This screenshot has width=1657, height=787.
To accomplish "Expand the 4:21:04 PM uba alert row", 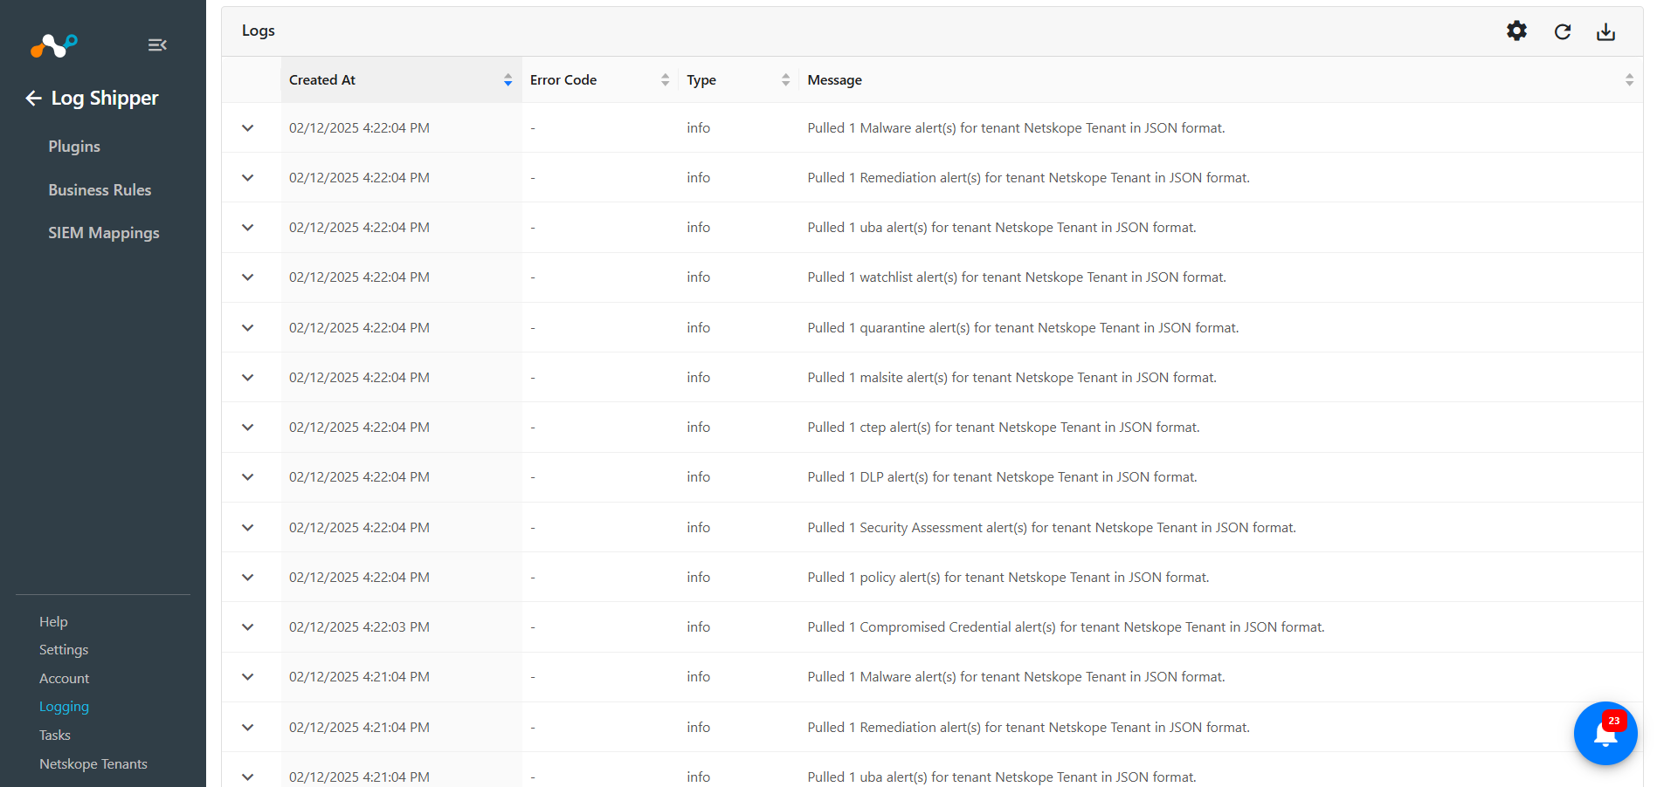I will point(248,777).
